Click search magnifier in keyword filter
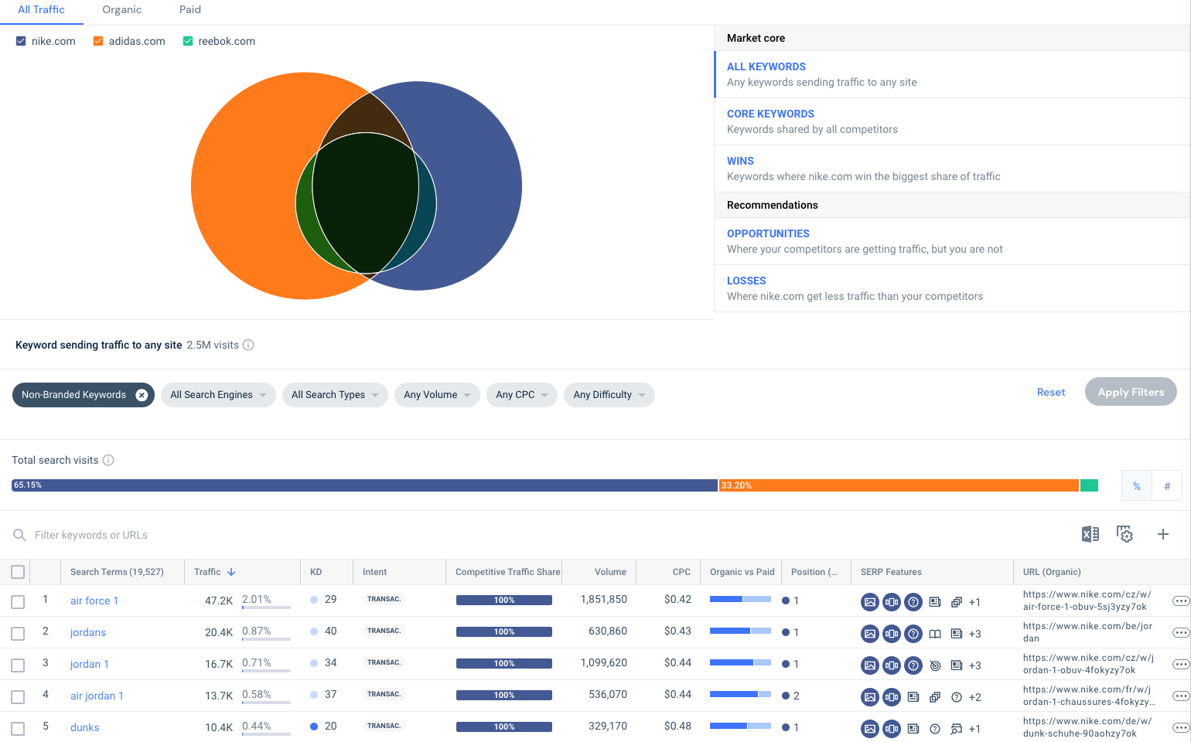 [20, 535]
